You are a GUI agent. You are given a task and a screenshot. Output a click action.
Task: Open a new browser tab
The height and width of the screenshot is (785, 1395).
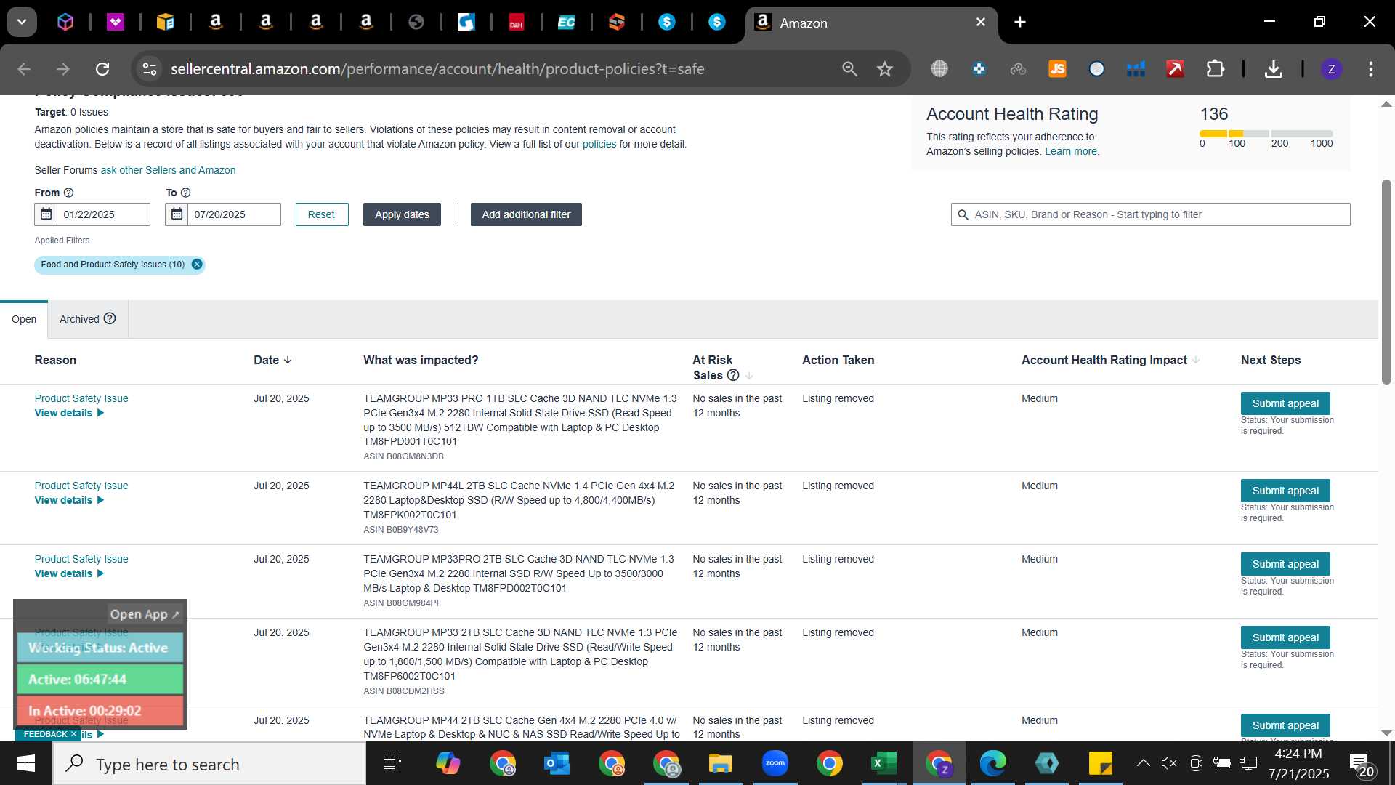[x=1020, y=22]
